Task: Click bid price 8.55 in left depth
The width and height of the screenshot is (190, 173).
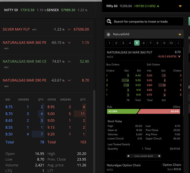Action: (x=9, y=127)
